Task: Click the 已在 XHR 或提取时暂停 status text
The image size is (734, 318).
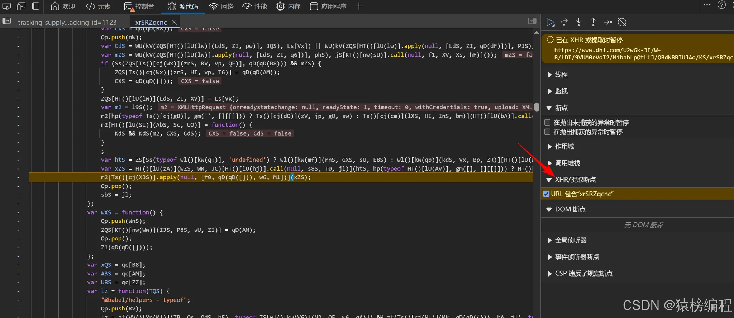Action: 589,40
